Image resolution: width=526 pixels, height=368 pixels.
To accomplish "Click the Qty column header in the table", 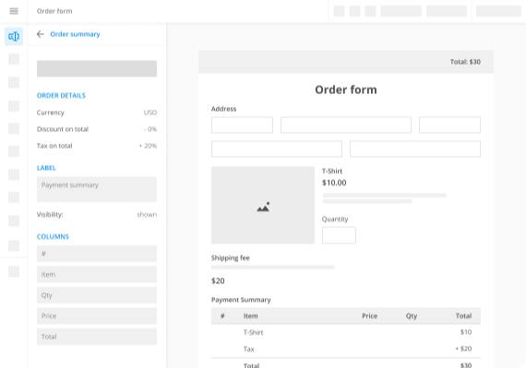I will (x=412, y=316).
